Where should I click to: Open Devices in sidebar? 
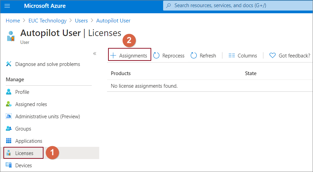(x=23, y=166)
